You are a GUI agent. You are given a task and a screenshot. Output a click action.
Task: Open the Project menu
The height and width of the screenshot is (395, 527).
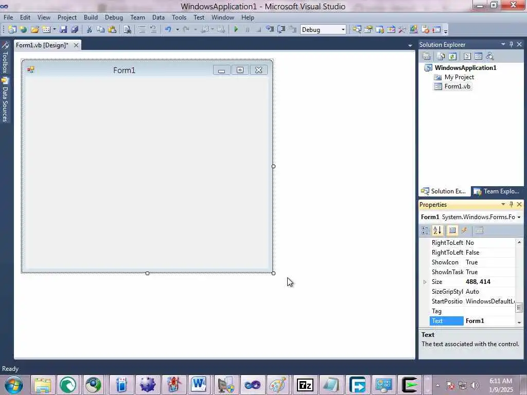[x=67, y=17]
